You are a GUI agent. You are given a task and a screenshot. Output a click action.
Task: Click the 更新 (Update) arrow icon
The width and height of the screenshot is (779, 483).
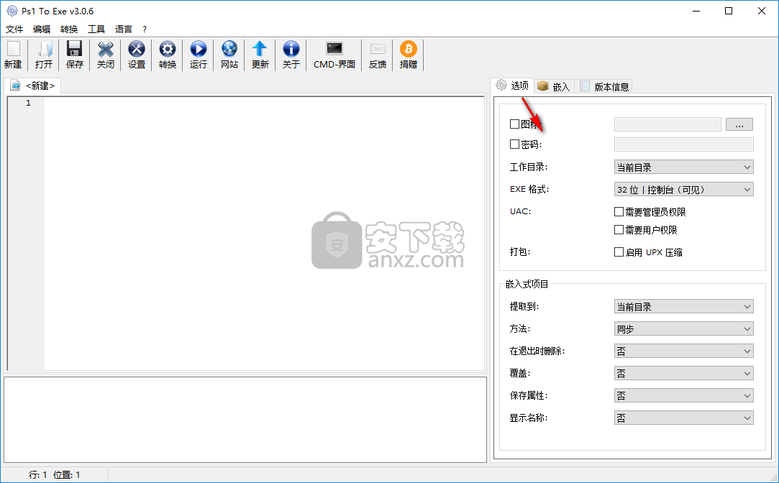point(260,49)
